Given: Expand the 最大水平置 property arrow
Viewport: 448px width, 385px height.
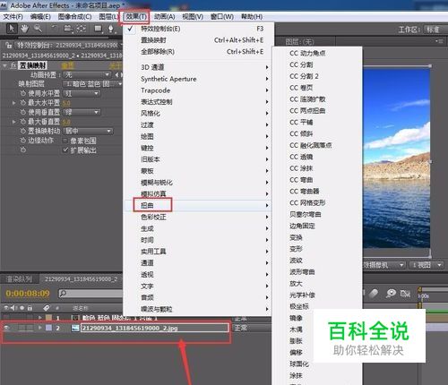Looking at the screenshot, I should pos(13,103).
